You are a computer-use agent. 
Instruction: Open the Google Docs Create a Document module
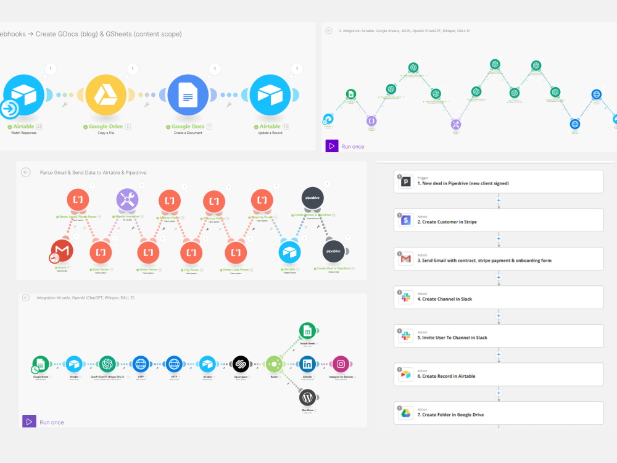coord(188,95)
